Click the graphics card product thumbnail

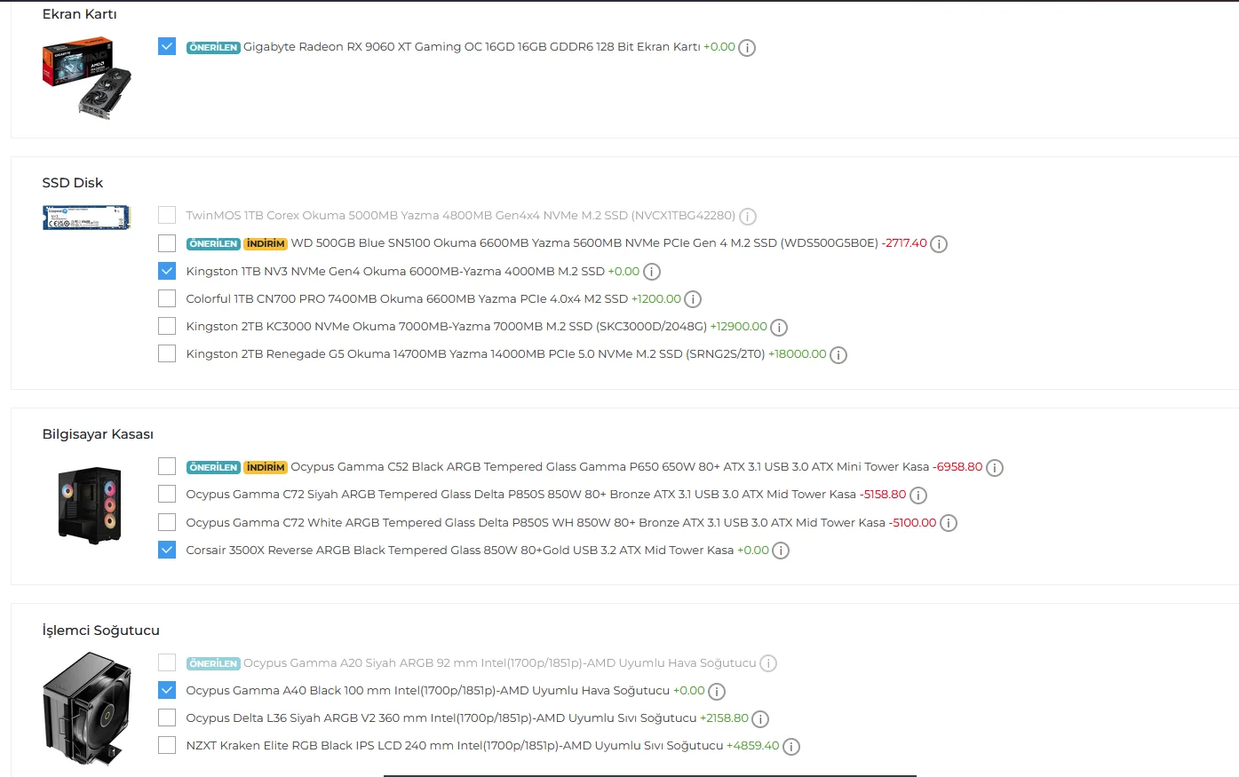click(87, 78)
